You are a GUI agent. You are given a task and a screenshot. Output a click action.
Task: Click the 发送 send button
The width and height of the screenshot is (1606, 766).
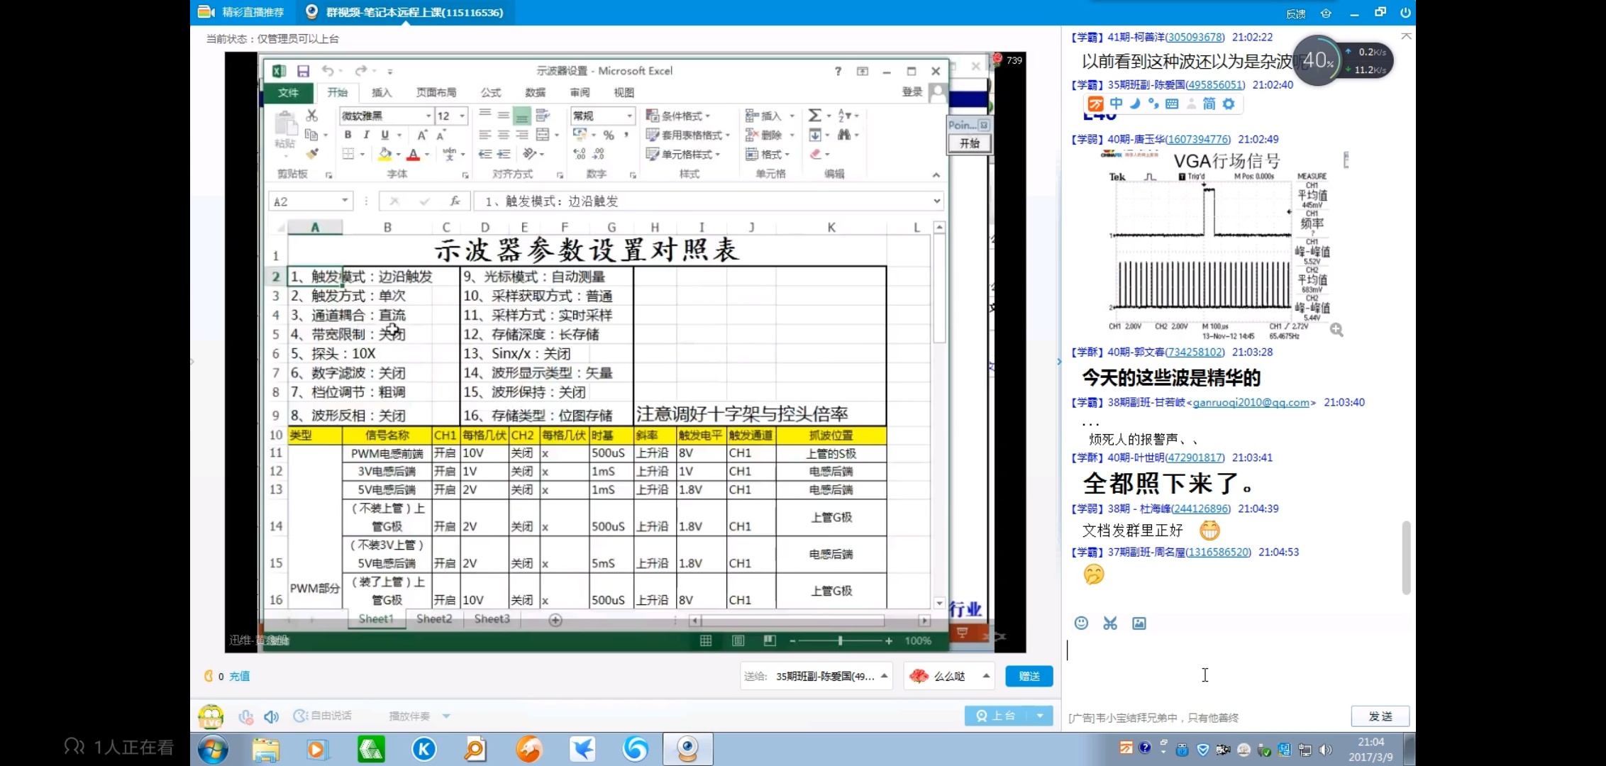[x=1380, y=716]
